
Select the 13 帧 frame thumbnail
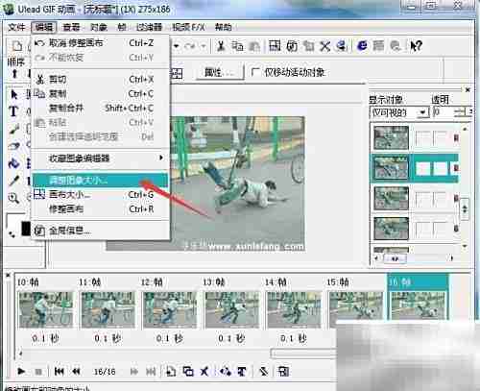pos(232,309)
